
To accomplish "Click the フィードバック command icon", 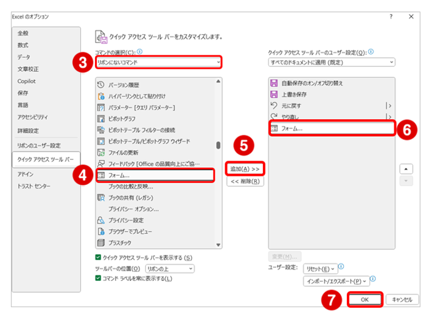I will click(x=101, y=164).
